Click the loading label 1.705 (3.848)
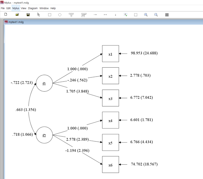The width and height of the screenshot is (203, 179). pyautogui.click(x=78, y=91)
